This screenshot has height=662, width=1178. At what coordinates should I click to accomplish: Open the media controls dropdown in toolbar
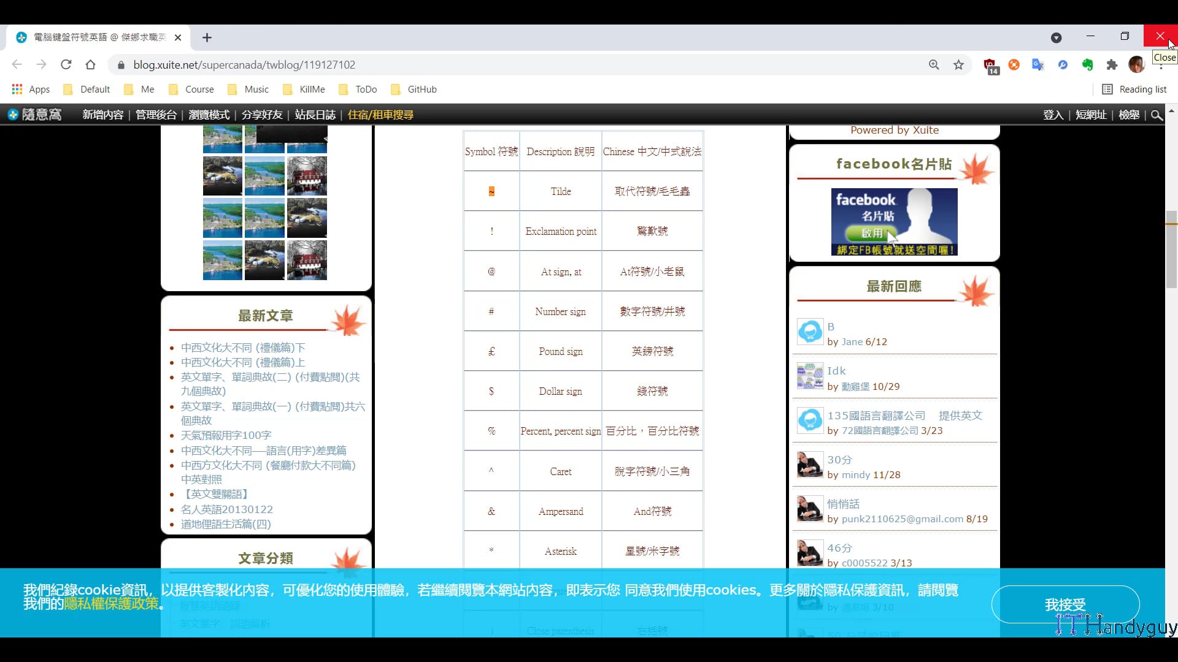coord(1057,37)
